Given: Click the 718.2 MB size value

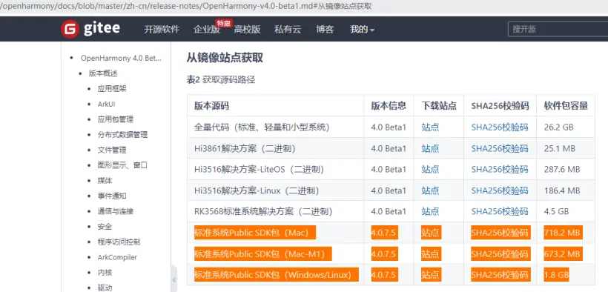Looking at the screenshot, I should click(x=563, y=233).
